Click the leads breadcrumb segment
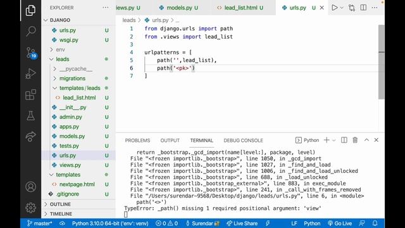The width and height of the screenshot is (405, 228). pos(129,20)
